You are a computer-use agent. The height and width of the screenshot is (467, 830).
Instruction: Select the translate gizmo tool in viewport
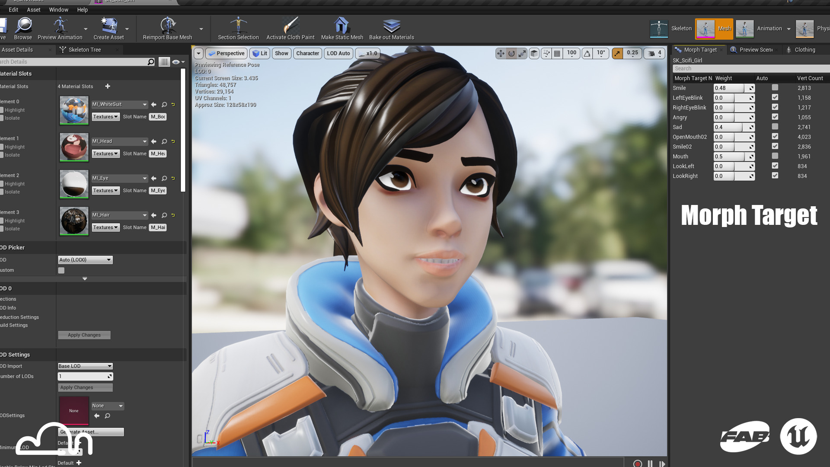click(x=500, y=54)
